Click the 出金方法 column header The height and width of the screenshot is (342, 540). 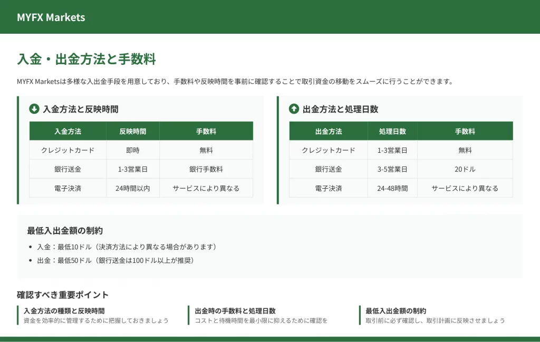[x=328, y=131]
